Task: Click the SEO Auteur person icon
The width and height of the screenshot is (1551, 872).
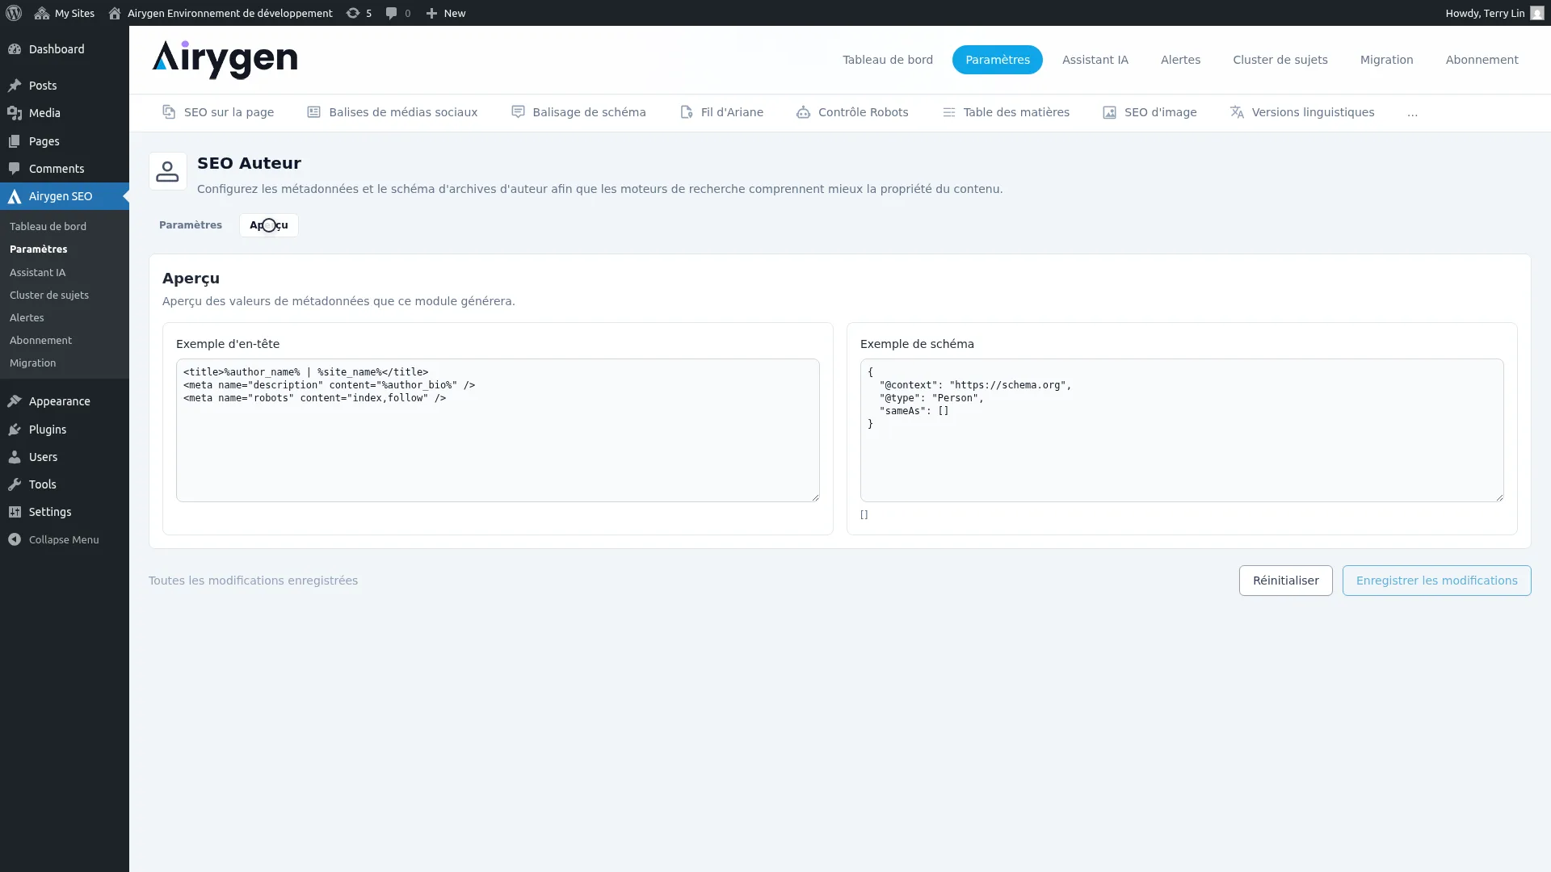Action: [x=168, y=171]
